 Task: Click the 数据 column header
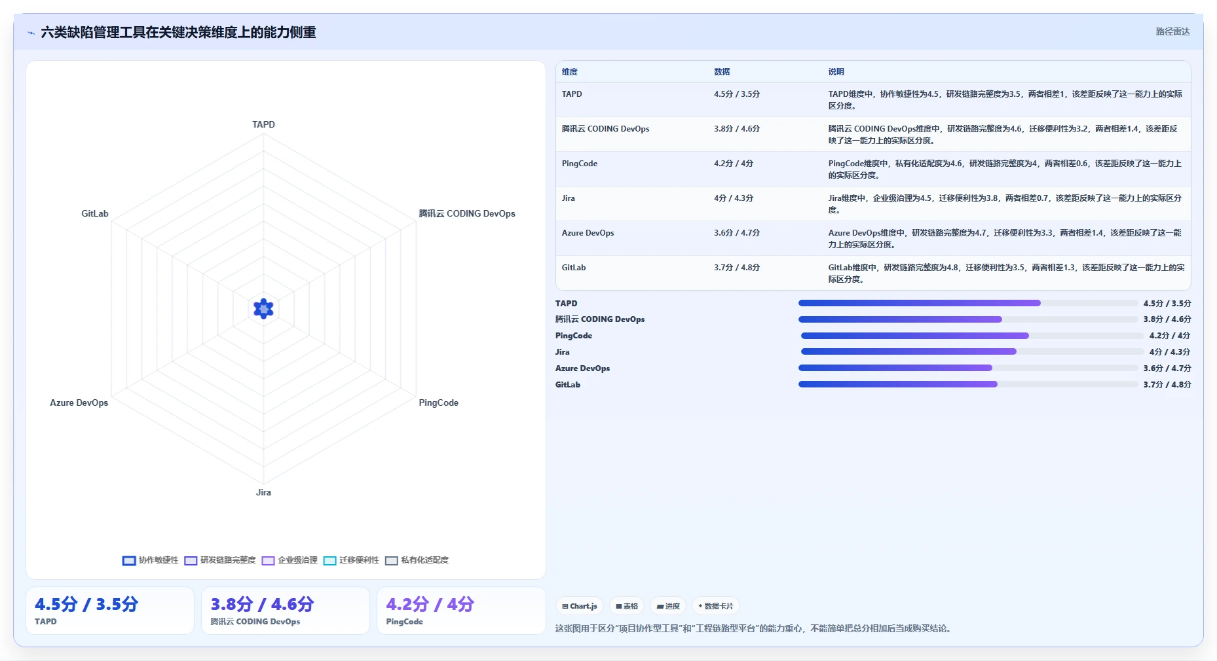(722, 72)
